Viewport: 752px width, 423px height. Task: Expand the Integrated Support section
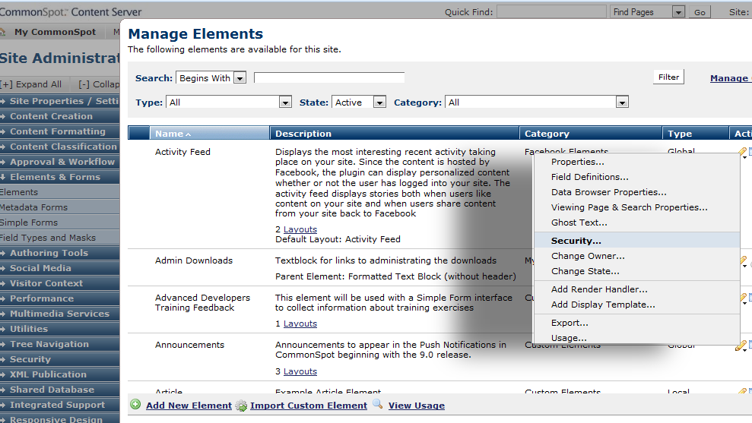(x=59, y=405)
